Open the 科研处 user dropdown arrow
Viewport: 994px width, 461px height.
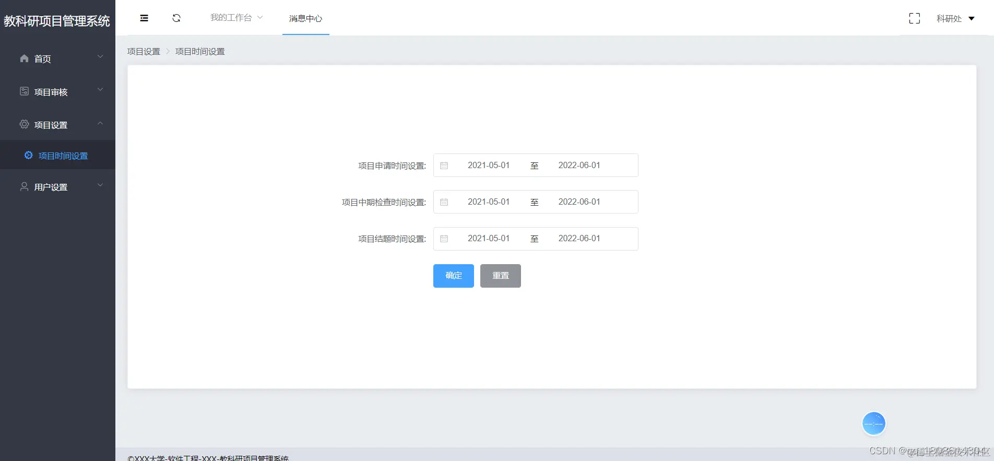coord(972,18)
